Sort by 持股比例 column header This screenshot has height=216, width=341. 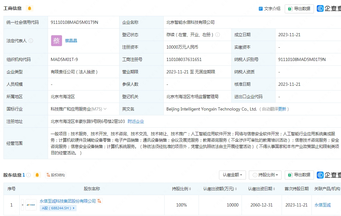181,189
